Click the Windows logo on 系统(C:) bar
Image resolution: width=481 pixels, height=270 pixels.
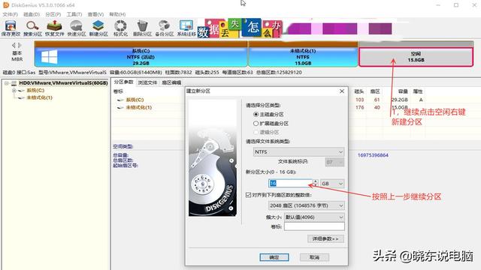pyautogui.click(x=49, y=57)
